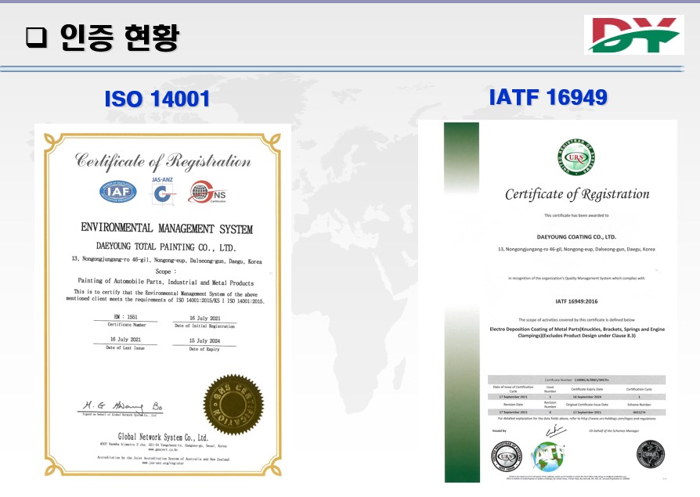Click the Scope : label

click(x=166, y=272)
